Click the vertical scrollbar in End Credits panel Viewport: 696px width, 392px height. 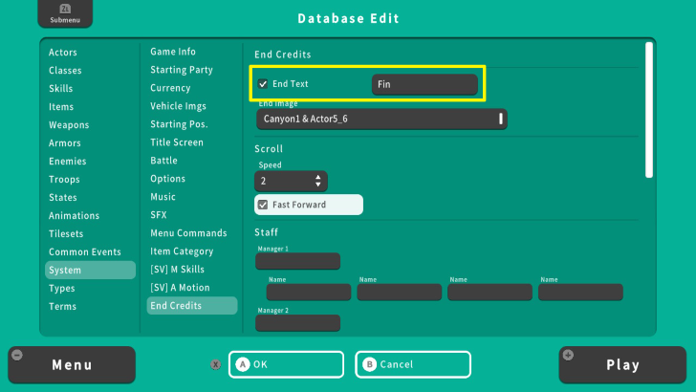[x=649, y=110]
